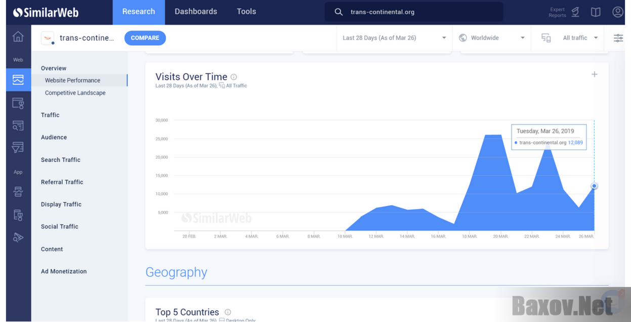Click the Geography section heading
The width and height of the screenshot is (631, 322).
pos(176,272)
